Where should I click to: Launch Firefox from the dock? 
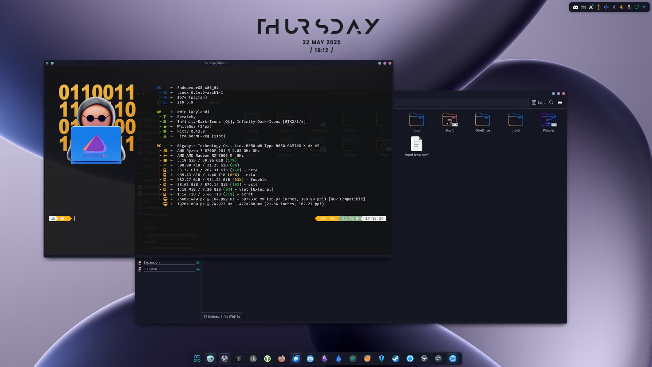point(282,359)
